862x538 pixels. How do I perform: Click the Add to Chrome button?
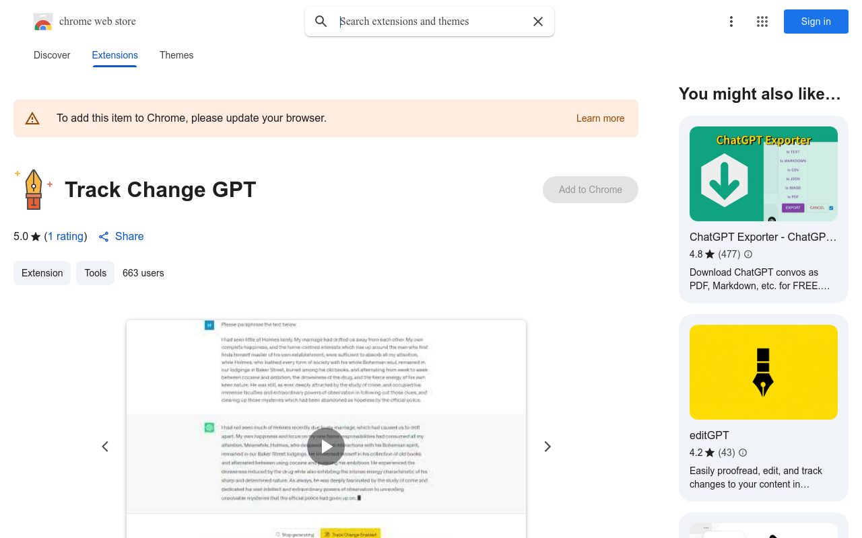[x=591, y=190]
